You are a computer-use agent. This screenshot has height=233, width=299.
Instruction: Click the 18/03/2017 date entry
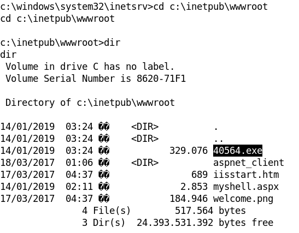(27, 163)
